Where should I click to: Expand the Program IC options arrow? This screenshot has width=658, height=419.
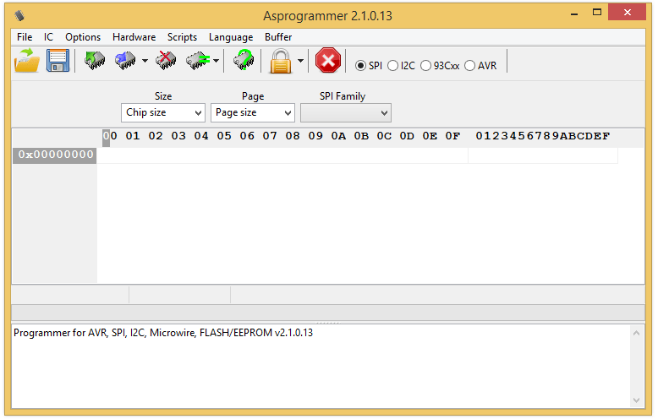pyautogui.click(x=145, y=61)
